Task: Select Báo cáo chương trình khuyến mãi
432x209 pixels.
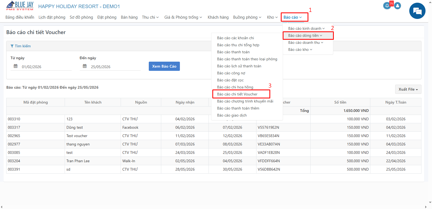Action: pyautogui.click(x=245, y=101)
